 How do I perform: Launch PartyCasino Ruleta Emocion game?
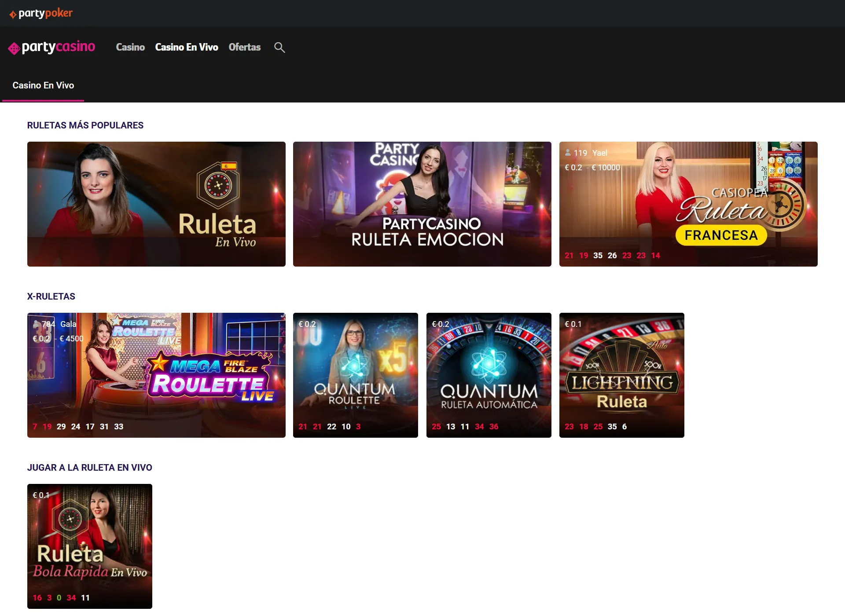(x=422, y=204)
